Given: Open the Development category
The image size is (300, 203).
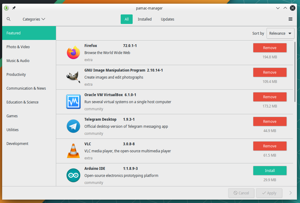Looking at the screenshot, I should (x=17, y=143).
